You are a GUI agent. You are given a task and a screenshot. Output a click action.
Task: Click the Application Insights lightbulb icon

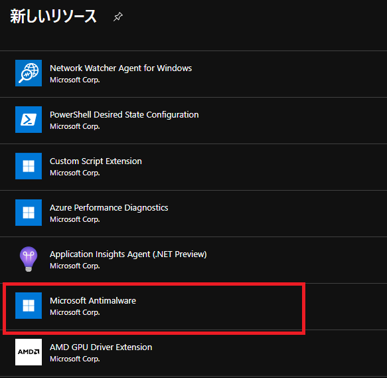tap(29, 259)
